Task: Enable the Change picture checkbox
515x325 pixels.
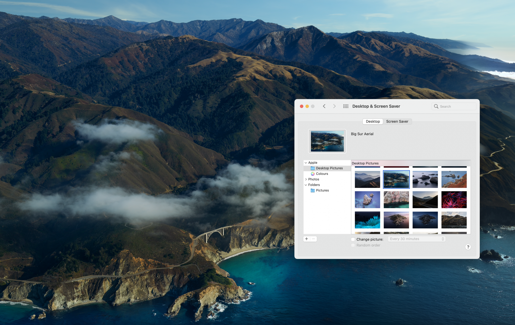Action: [x=353, y=239]
